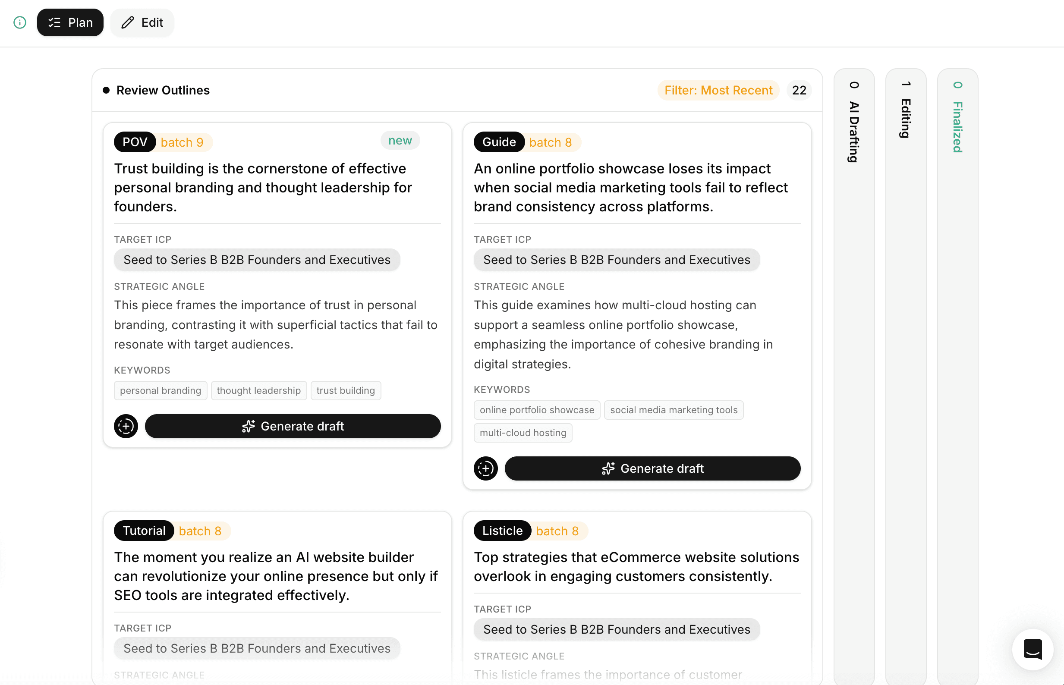This screenshot has width=1064, height=685.
Task: Click the checklist icon in Plan tab
Action: tap(54, 22)
